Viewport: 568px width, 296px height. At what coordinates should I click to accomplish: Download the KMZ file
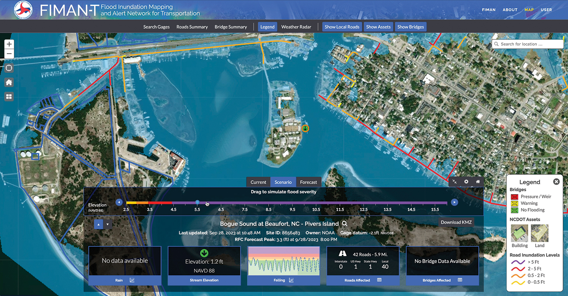pos(456,222)
